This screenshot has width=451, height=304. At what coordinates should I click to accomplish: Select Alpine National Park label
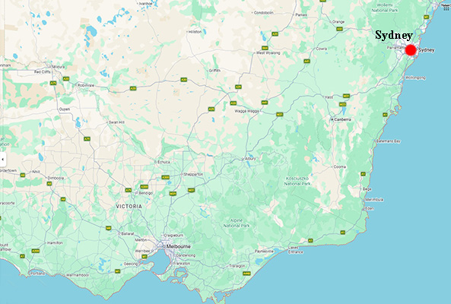(x=237, y=223)
